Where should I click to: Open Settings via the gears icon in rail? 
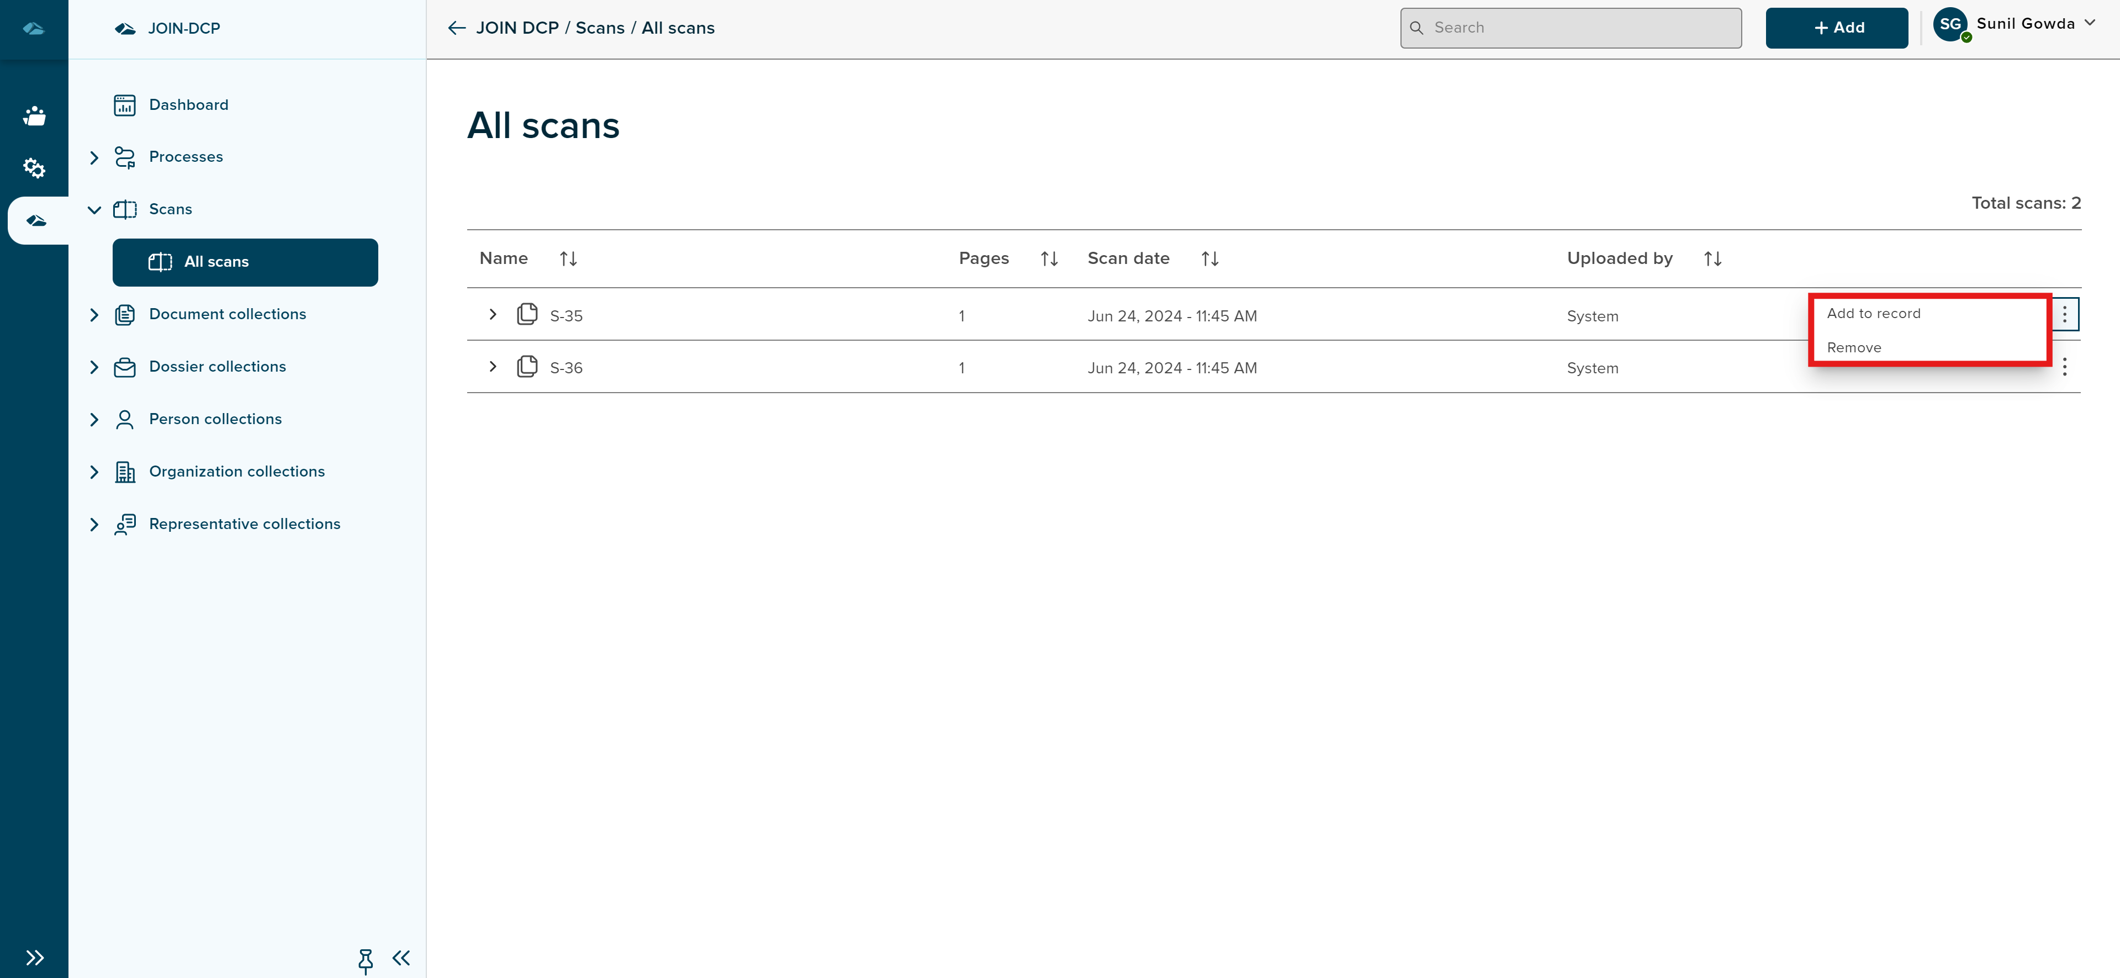point(35,168)
